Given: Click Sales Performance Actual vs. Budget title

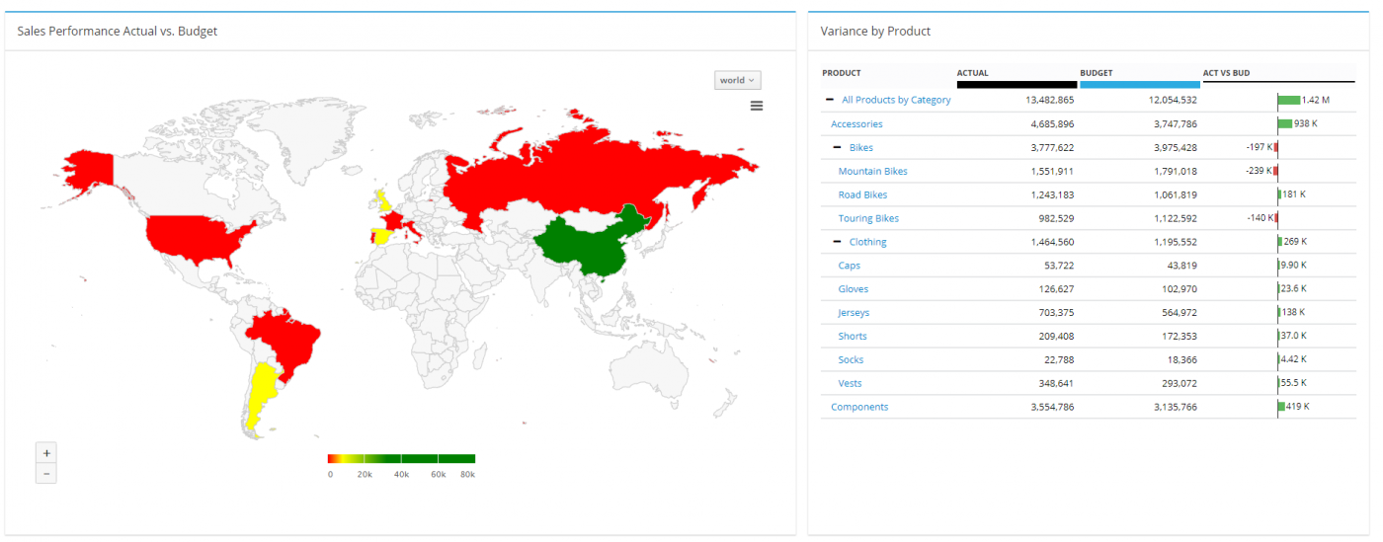Looking at the screenshot, I should coord(118,32).
